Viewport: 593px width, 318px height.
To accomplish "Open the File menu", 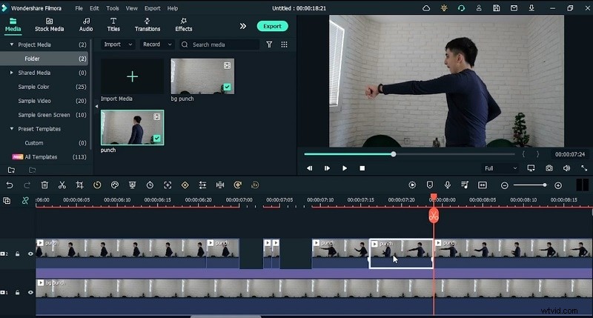I will tap(79, 8).
